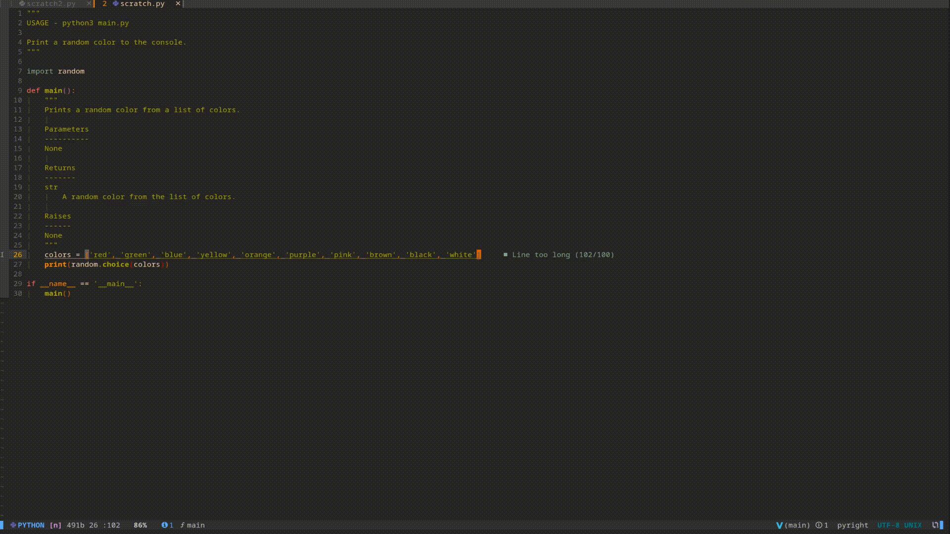The height and width of the screenshot is (534, 950).
Task: Click the sync arrows icon in status bar
Action: [x=935, y=525]
